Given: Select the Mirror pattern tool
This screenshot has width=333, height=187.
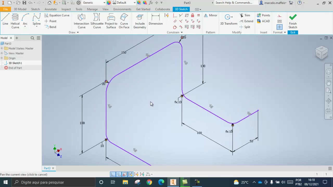Looking at the screenshot, I should point(210,15).
